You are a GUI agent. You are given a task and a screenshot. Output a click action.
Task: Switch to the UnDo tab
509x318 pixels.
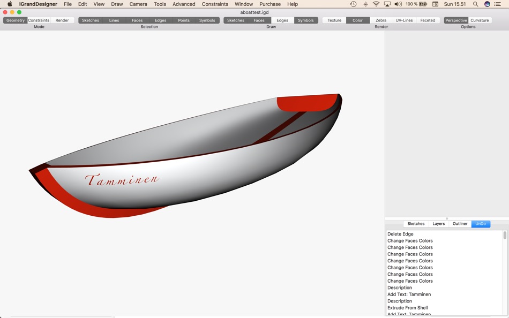pyautogui.click(x=481, y=224)
